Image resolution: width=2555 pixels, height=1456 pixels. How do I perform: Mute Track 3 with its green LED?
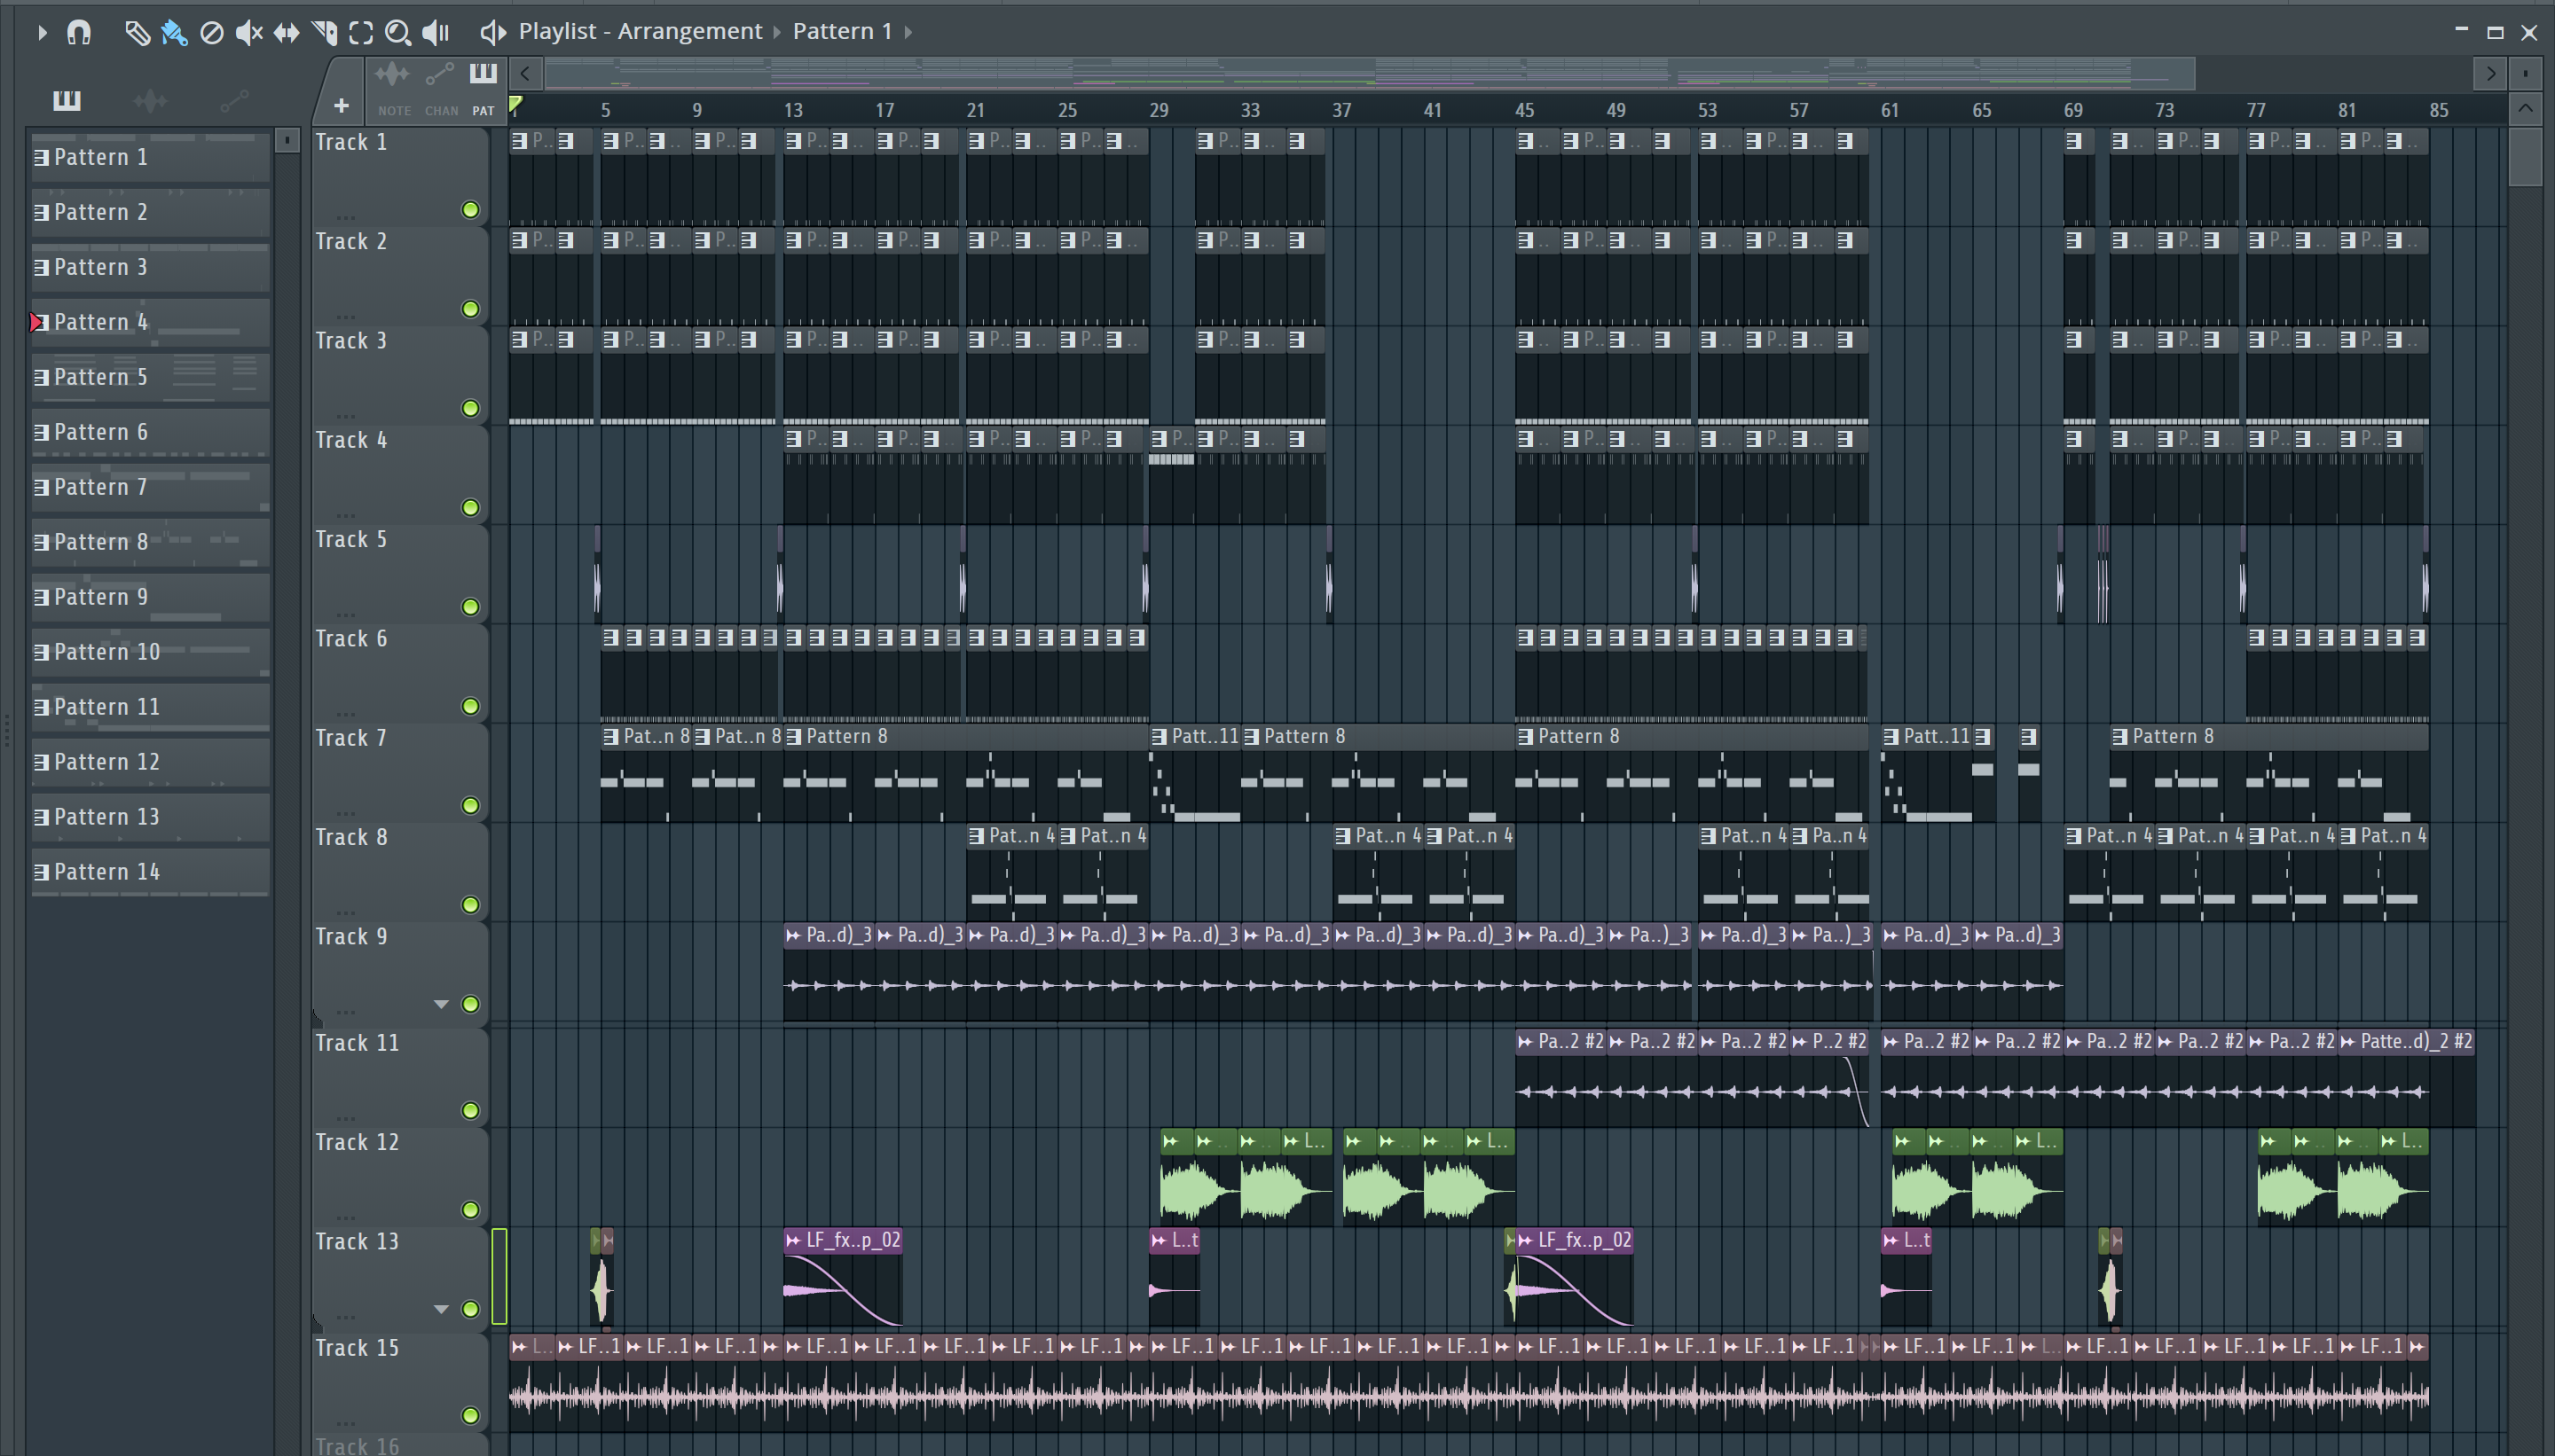point(470,408)
